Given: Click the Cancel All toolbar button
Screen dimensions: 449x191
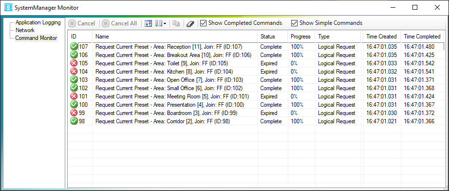Looking at the screenshot, I should 120,23.
